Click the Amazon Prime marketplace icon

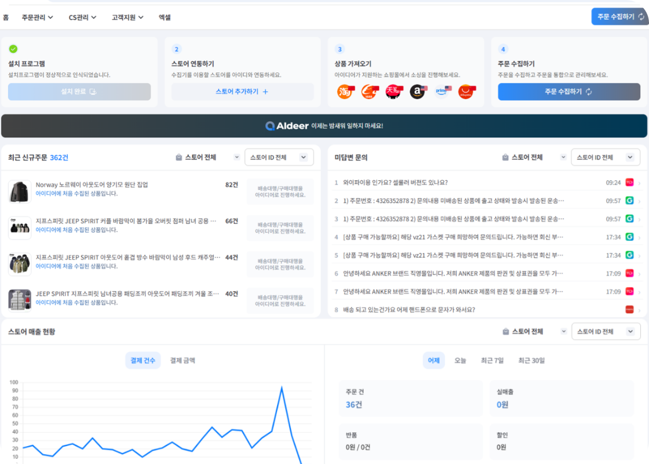(x=443, y=92)
